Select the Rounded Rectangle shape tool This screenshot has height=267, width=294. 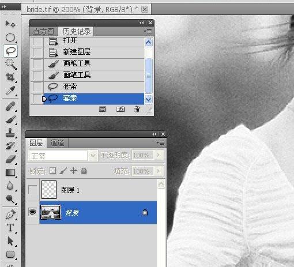(10, 254)
